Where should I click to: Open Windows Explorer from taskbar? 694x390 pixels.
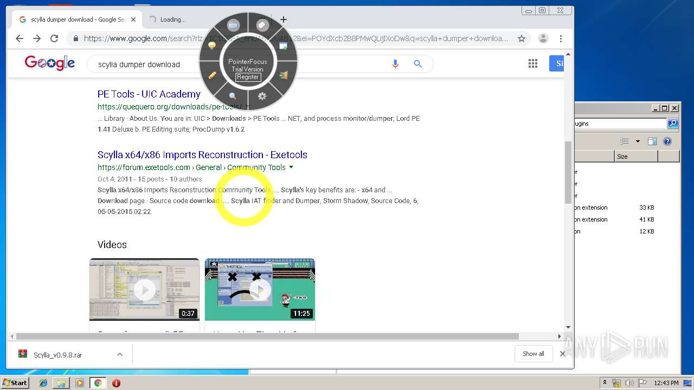(x=61, y=383)
